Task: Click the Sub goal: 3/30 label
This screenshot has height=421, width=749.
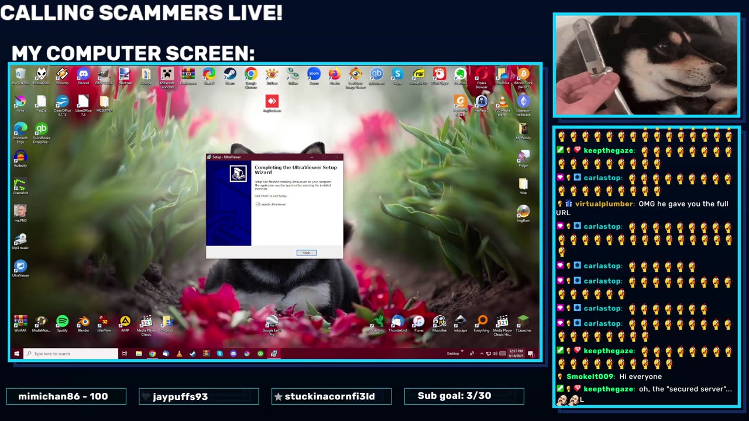Action: pos(455,396)
